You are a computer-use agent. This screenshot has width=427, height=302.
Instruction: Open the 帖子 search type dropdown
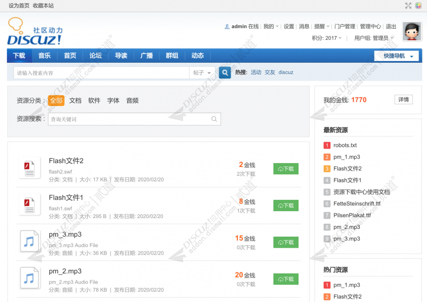point(202,73)
